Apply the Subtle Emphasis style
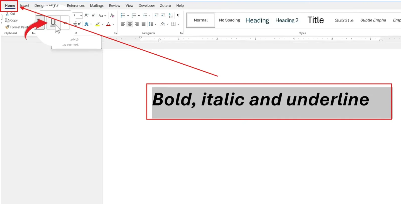 pos(373,20)
